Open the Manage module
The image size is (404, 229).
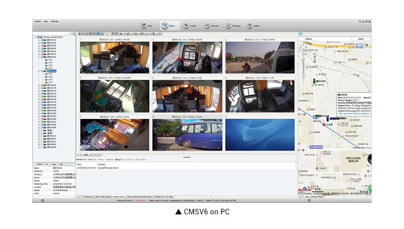pyautogui.click(x=232, y=25)
